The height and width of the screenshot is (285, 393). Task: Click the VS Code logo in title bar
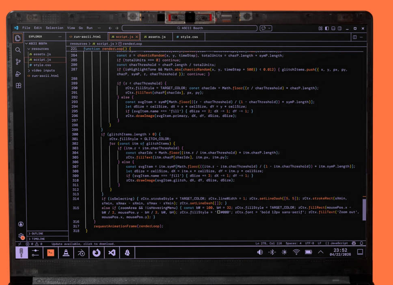tap(16, 28)
